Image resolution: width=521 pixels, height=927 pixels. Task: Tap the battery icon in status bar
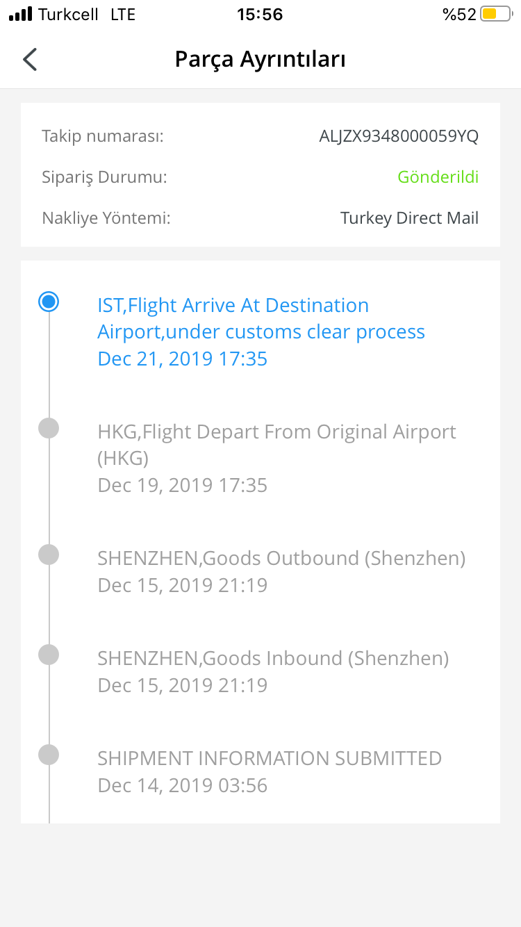495,14
